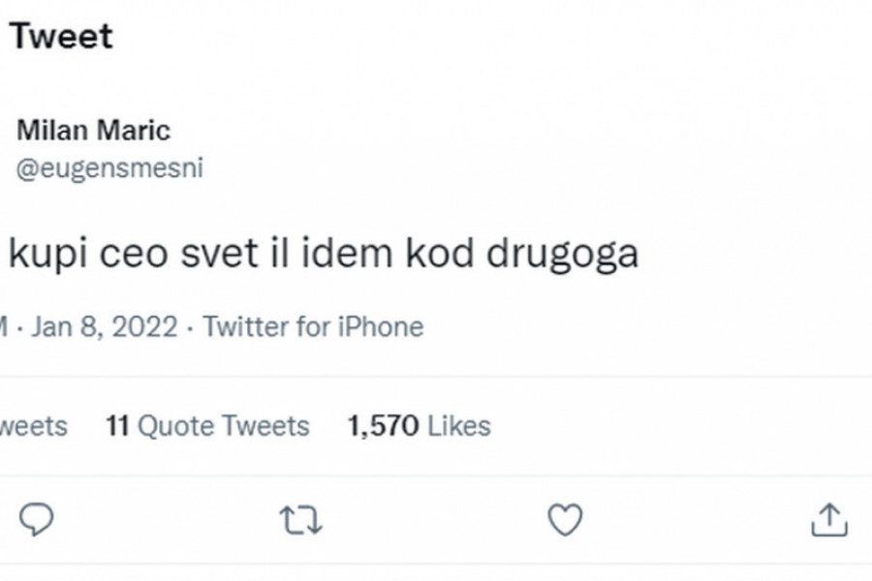Click the Jan 8, 2022 date
The width and height of the screenshot is (872, 581).
(x=105, y=326)
